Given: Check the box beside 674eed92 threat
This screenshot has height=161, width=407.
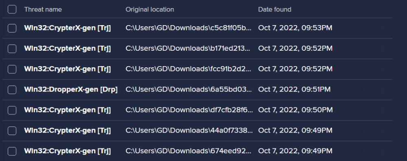Looking at the screenshot, I should coord(12,151).
